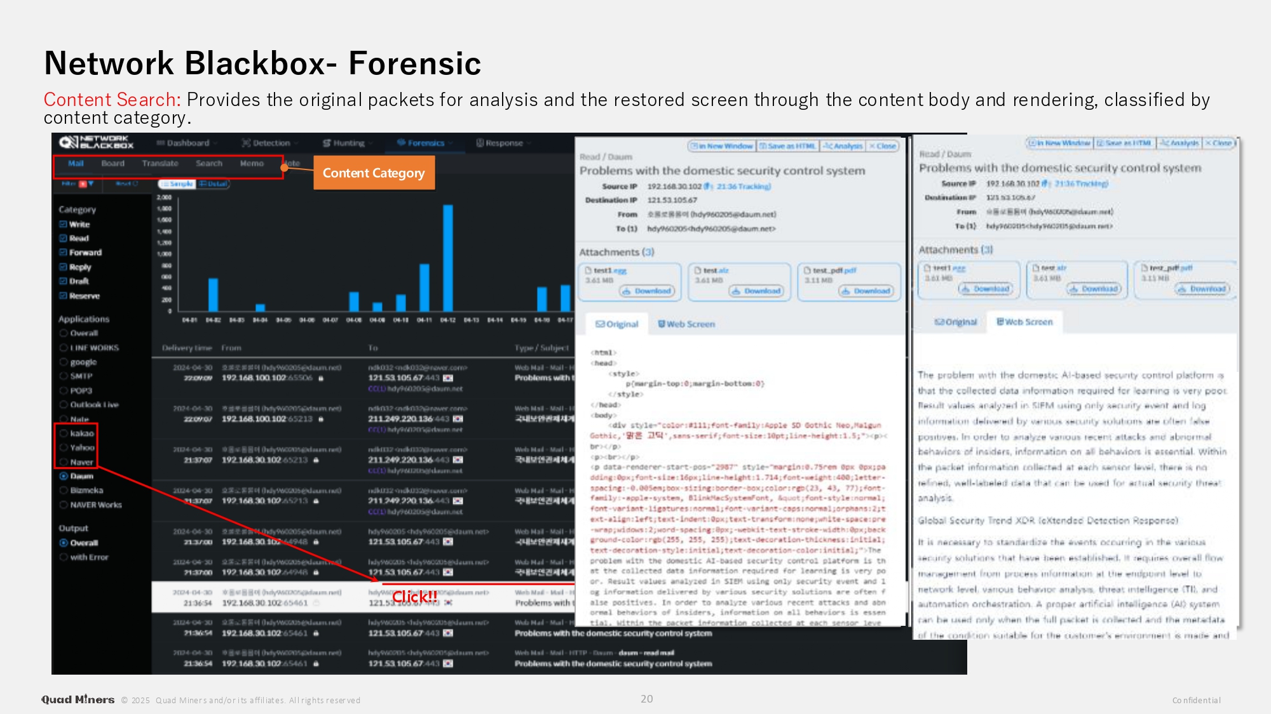The width and height of the screenshot is (1271, 714).
Task: Open mail in New Window
Action: [722, 146]
